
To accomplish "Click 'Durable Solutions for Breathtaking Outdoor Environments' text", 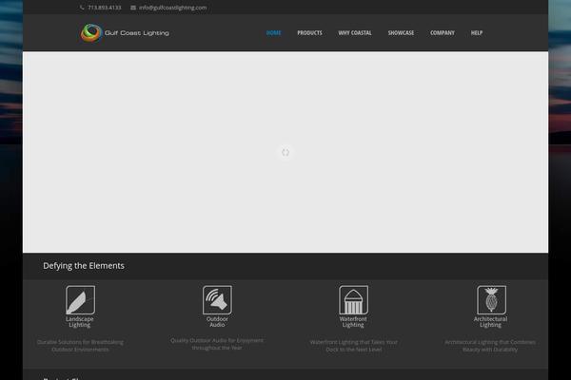I will coord(80,346).
